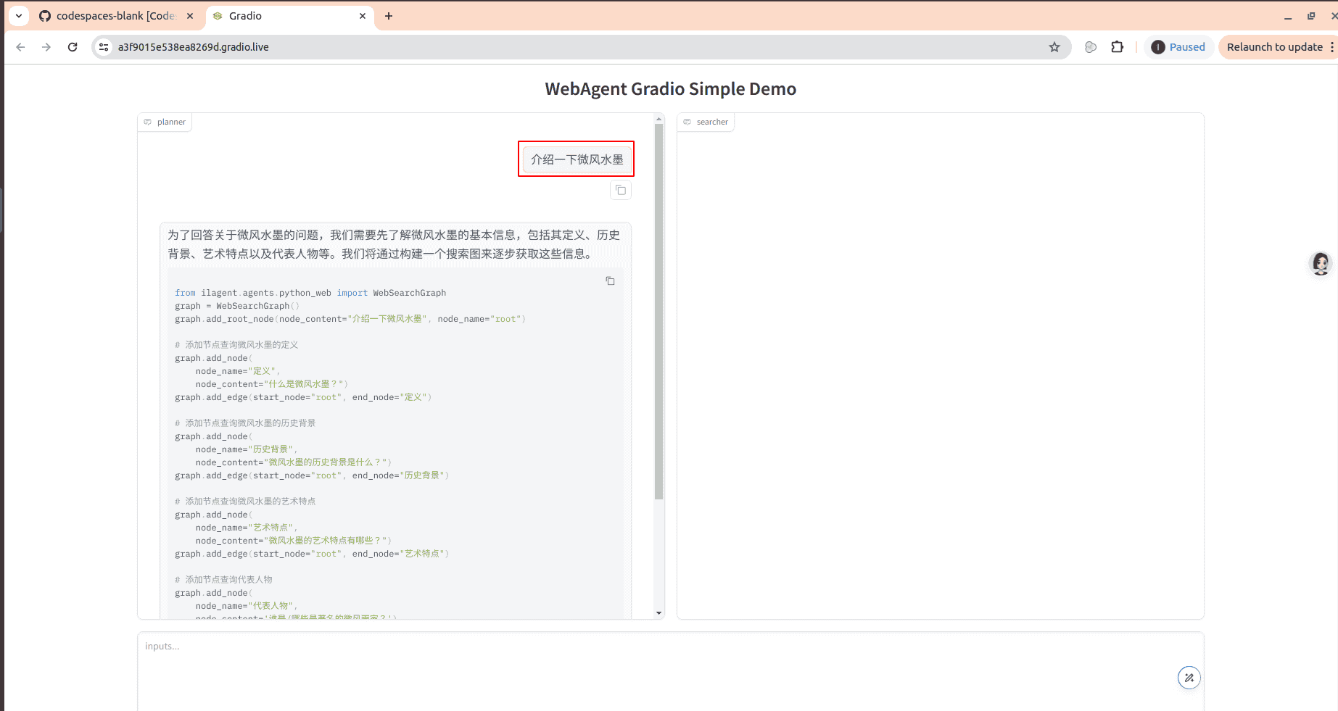This screenshot has width=1338, height=711.
Task: Close the Gradio tab
Action: pos(363,16)
